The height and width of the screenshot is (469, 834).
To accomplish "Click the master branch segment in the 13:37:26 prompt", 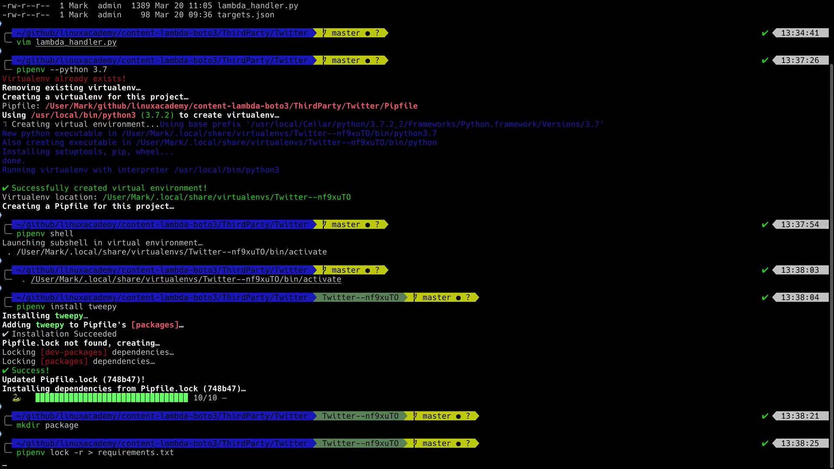I will pos(346,60).
